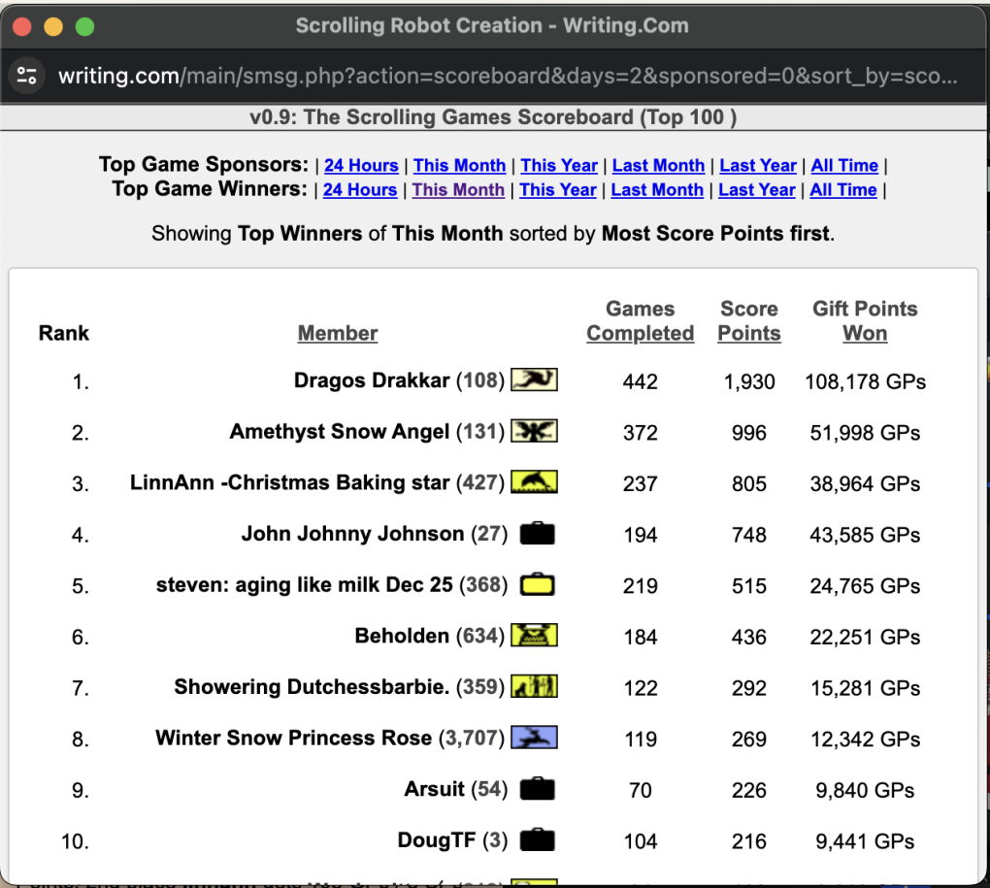
Task: Show Top Game Sponsors for 24 Hours
Action: click(361, 166)
